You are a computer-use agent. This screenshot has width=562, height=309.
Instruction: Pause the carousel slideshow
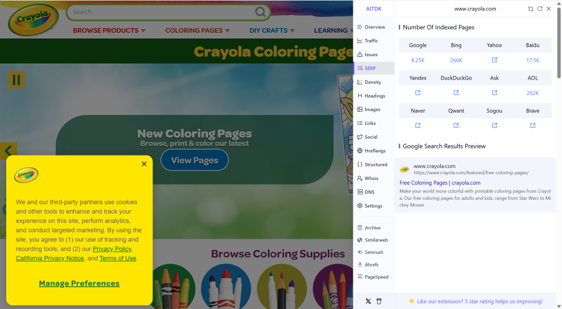(x=17, y=80)
